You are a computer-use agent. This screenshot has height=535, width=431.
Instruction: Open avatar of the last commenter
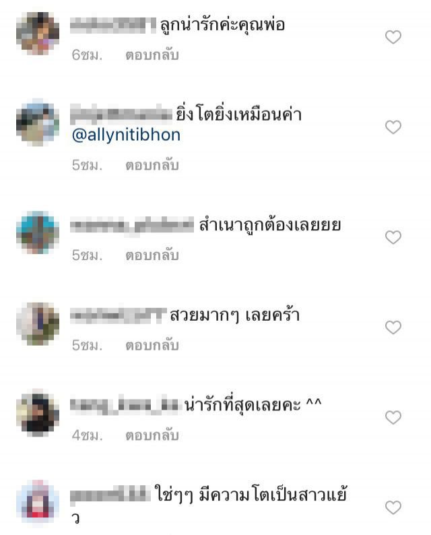pyautogui.click(x=38, y=503)
